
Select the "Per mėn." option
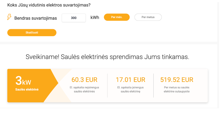pos(117,17)
